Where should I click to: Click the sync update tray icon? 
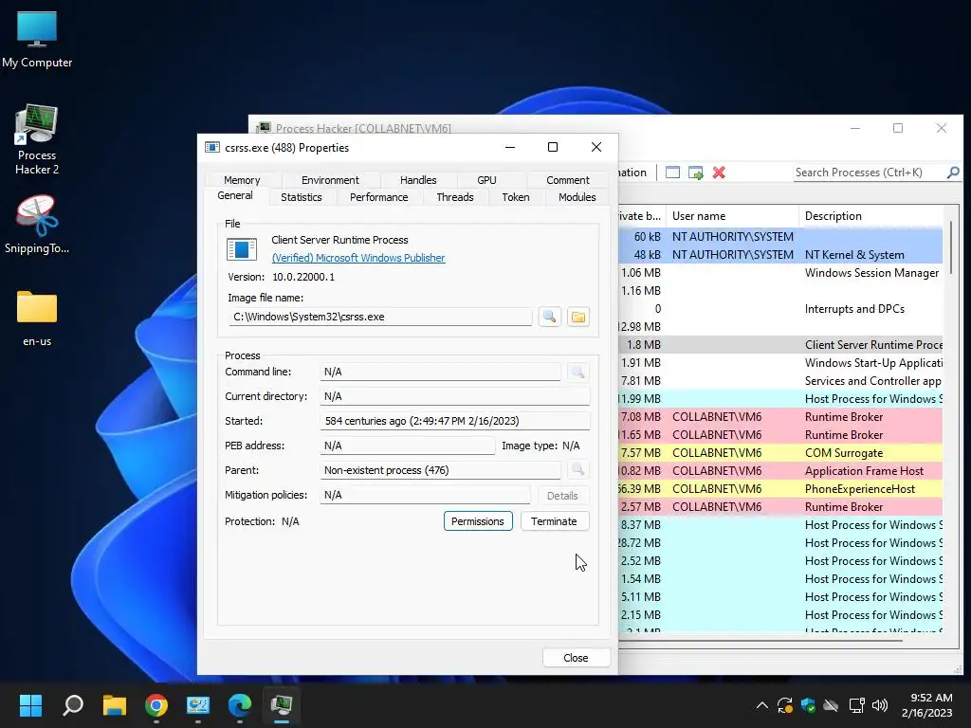tap(784, 705)
